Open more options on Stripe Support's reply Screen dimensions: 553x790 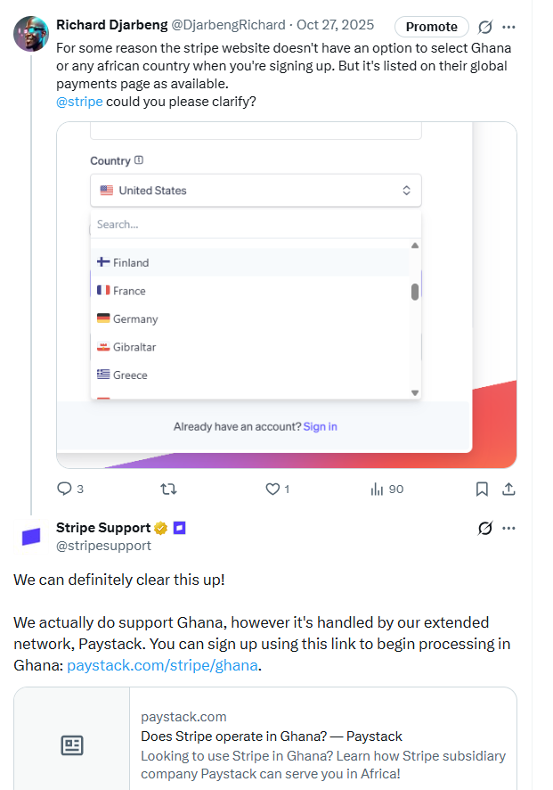(x=509, y=528)
